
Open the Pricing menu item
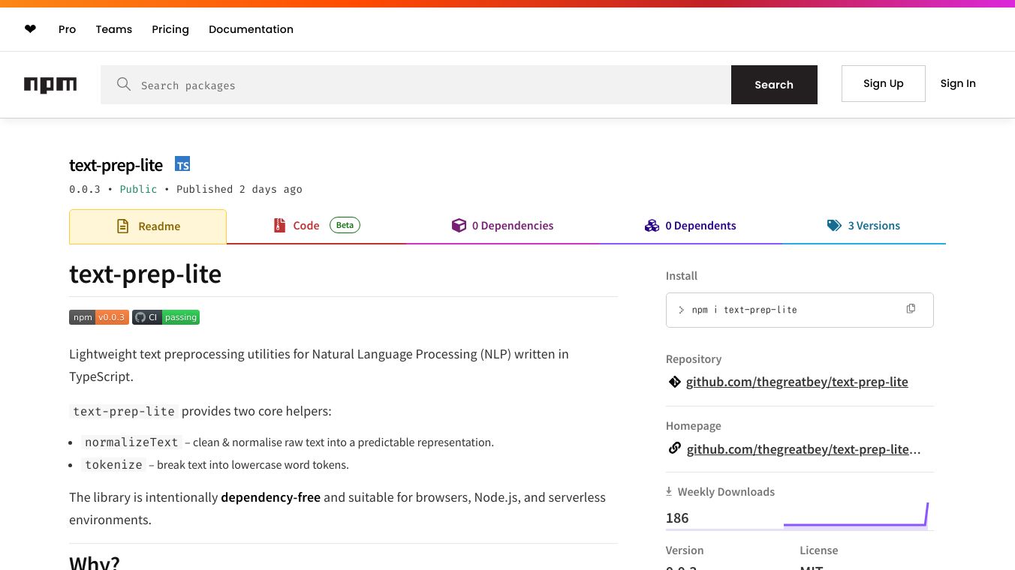[x=170, y=29]
